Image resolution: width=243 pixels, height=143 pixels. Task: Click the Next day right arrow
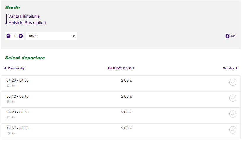237,68
